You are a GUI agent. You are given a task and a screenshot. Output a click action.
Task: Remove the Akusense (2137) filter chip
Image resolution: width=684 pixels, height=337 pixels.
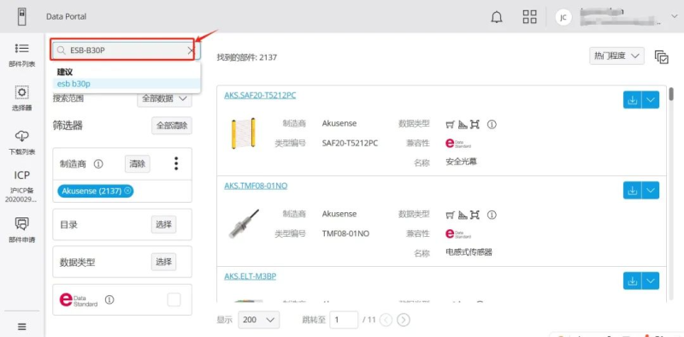point(127,191)
